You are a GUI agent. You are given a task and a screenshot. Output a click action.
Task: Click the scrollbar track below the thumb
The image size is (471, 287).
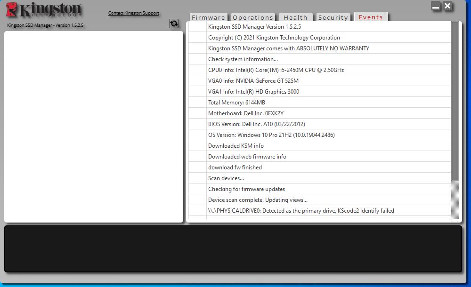455,200
